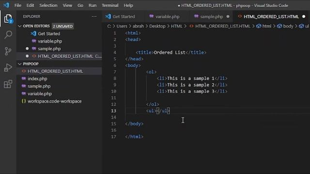Place cursor on closing </body> tag
Viewport: 310px width, 174px height.
[x=134, y=124]
